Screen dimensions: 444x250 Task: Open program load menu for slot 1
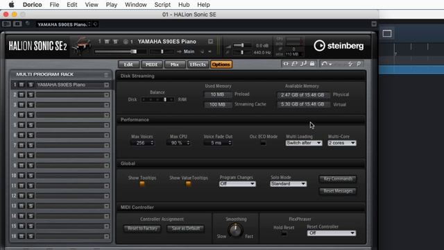coord(106,85)
